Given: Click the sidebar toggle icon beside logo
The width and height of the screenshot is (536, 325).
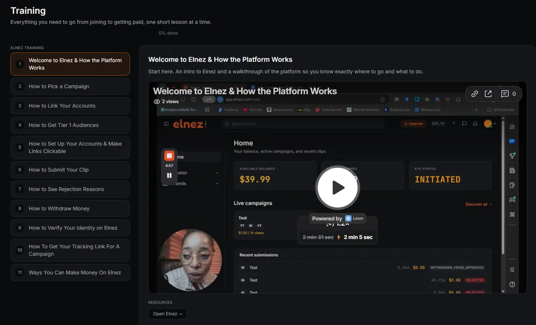Looking at the screenshot, I should coord(166,124).
